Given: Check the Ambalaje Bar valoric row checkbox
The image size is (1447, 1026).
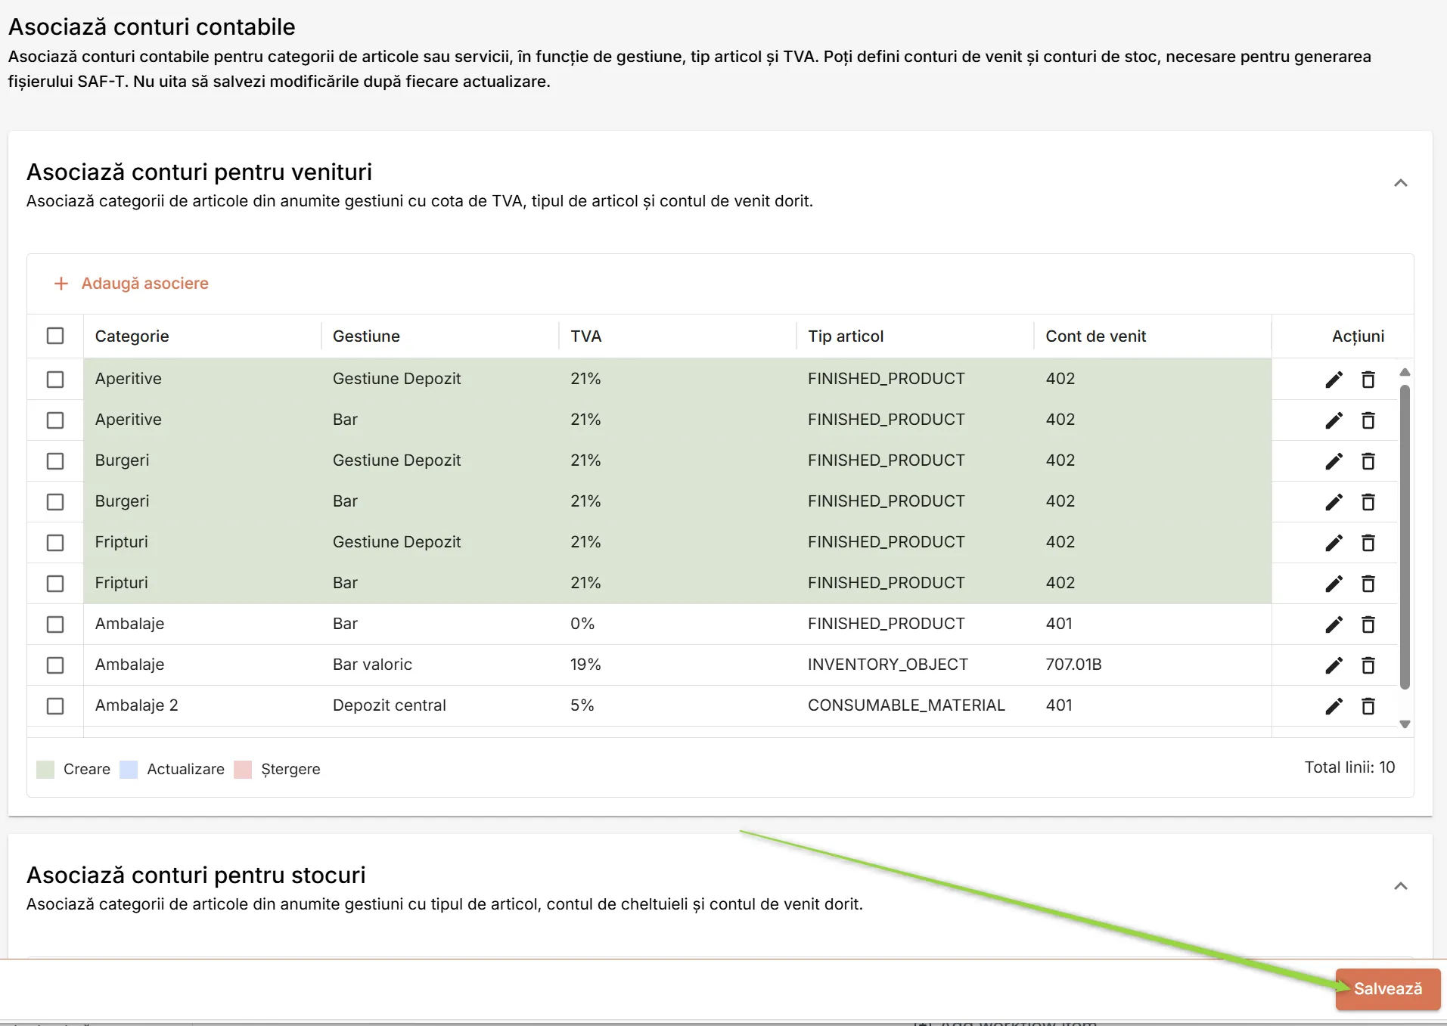Looking at the screenshot, I should pyautogui.click(x=55, y=665).
